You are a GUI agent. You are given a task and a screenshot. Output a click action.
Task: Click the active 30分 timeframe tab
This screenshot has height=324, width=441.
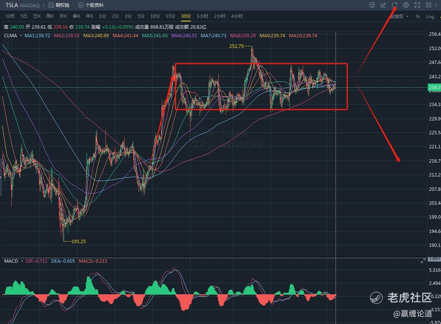click(186, 16)
